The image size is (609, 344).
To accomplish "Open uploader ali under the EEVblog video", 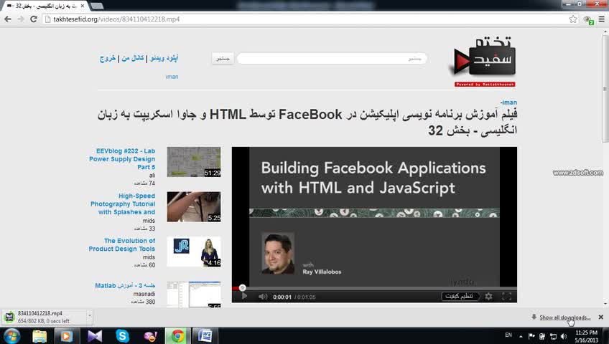I will coord(152,176).
